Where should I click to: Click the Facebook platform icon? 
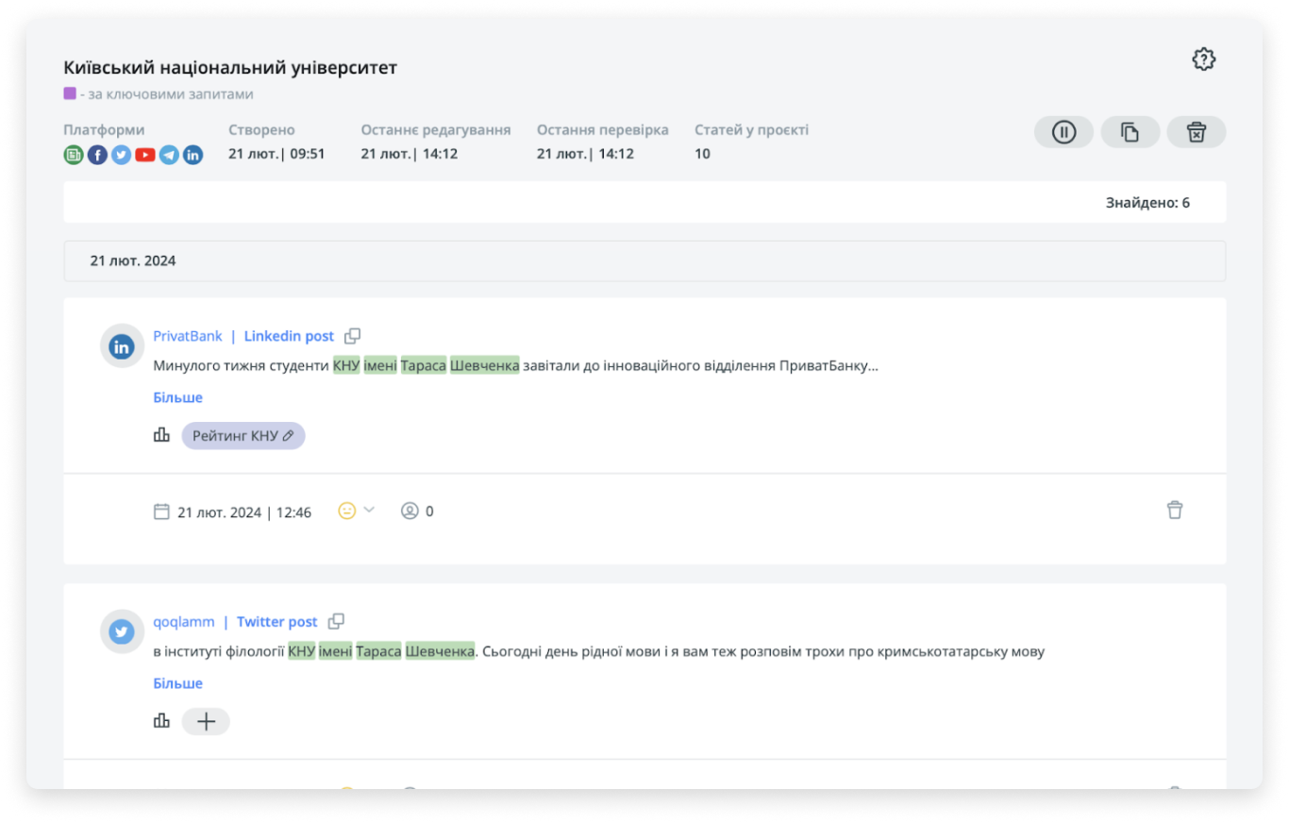click(x=97, y=156)
